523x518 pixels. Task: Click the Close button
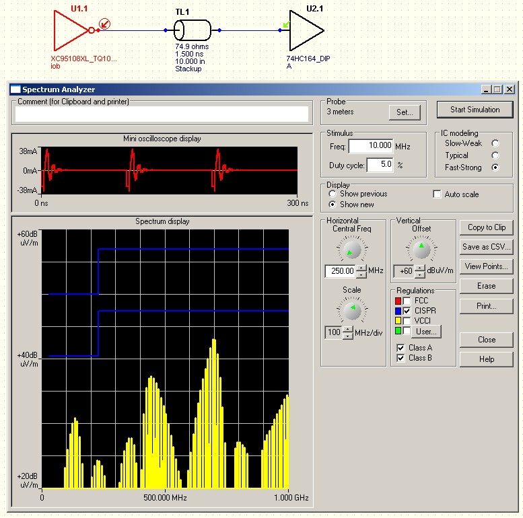[x=486, y=340]
